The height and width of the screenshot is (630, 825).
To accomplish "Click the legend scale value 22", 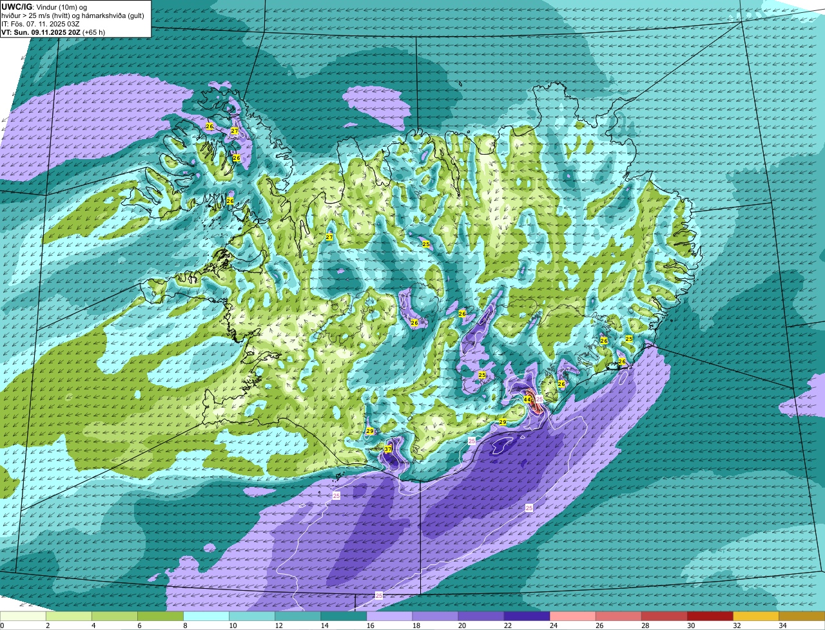I will pyautogui.click(x=507, y=625).
